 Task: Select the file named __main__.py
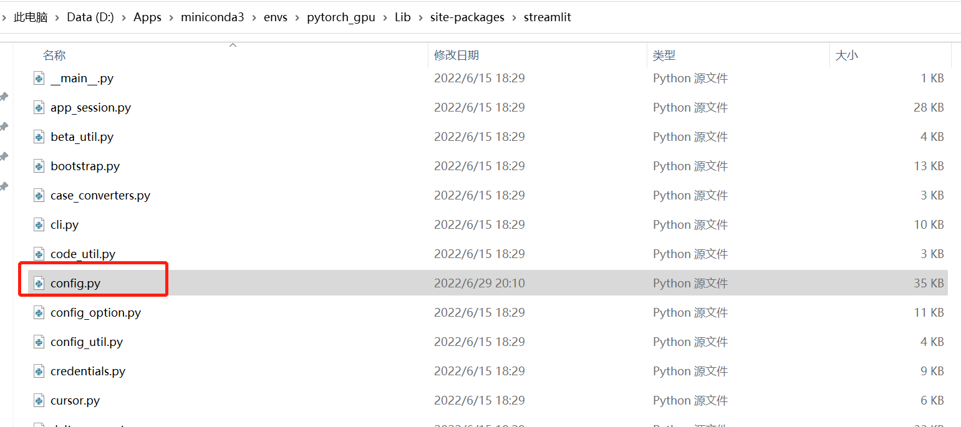tap(82, 79)
